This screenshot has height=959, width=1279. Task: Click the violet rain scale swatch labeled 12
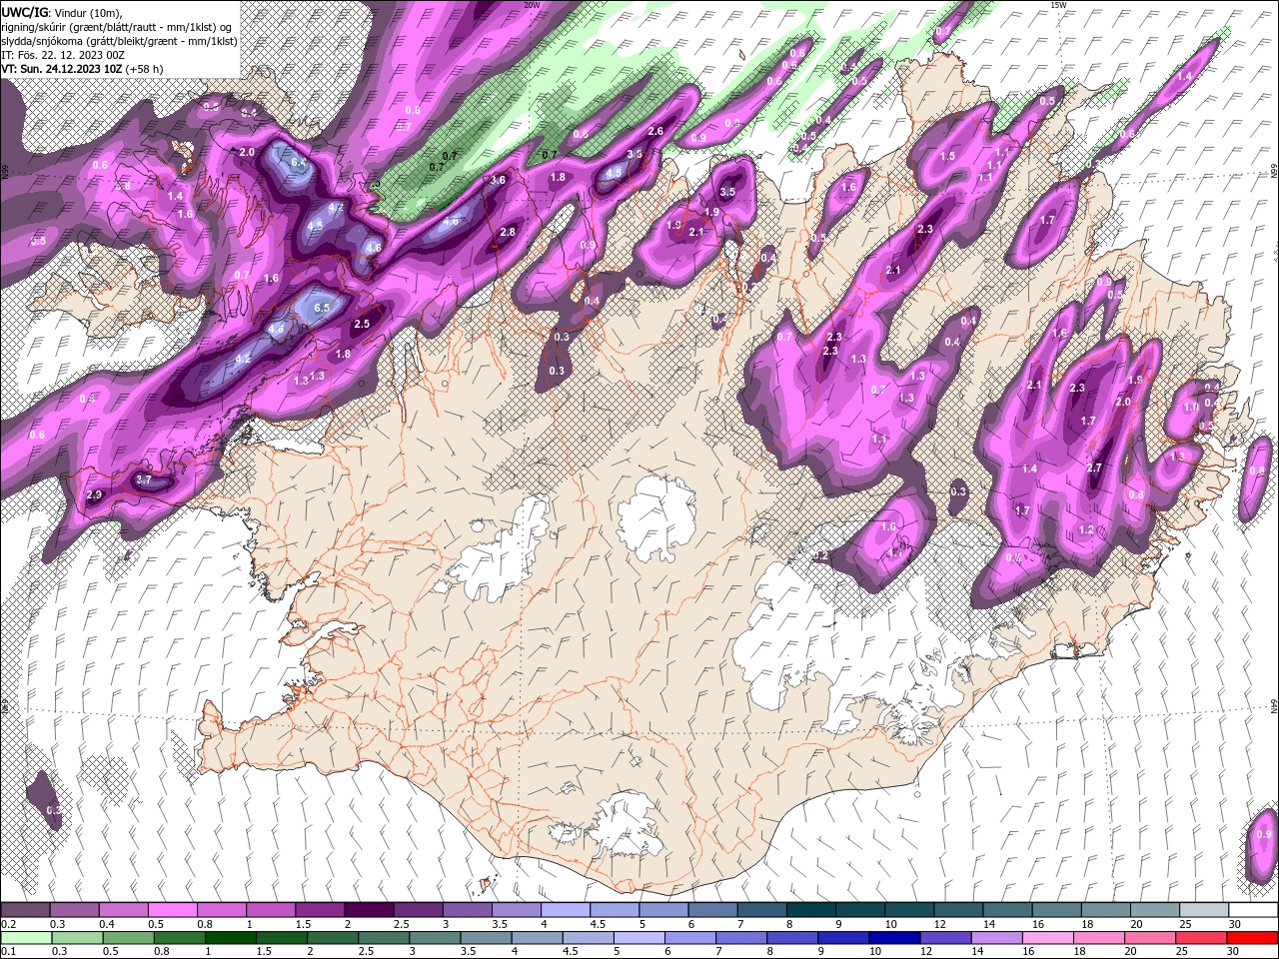pyautogui.click(x=946, y=938)
